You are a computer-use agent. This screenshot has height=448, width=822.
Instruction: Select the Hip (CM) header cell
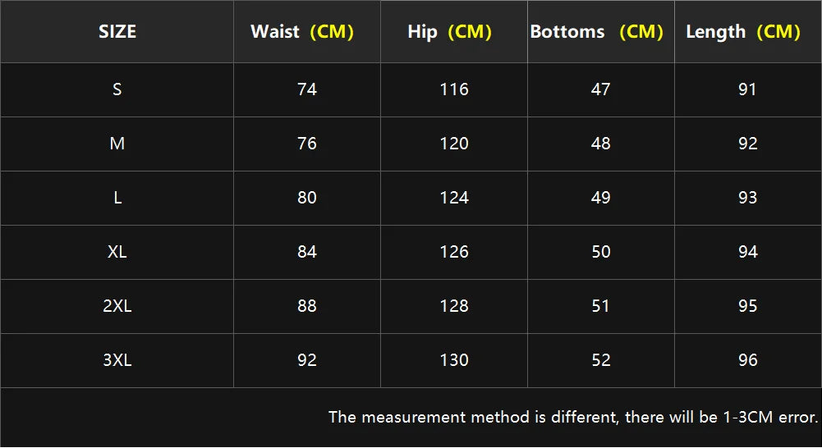(449, 32)
